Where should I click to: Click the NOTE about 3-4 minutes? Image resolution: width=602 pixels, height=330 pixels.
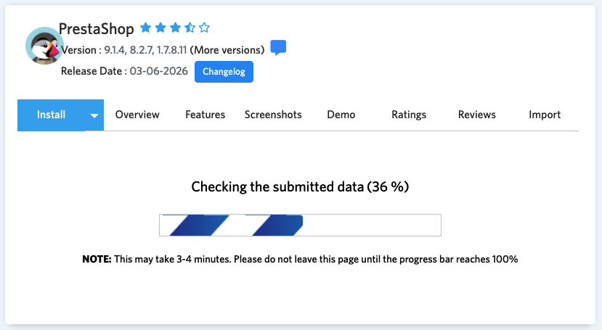(300, 259)
